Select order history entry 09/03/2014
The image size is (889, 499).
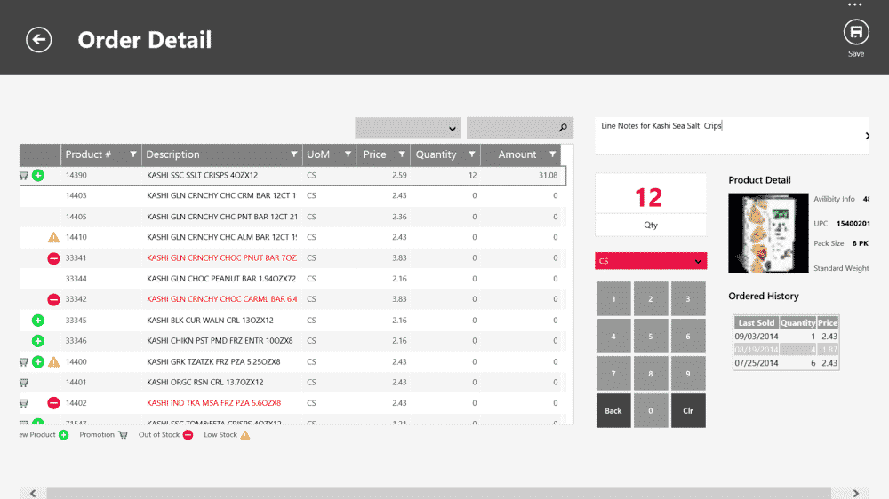click(786, 336)
